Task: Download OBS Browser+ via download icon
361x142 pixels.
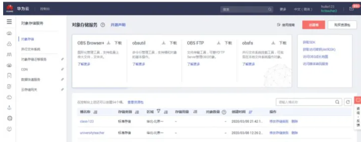Action: click(109, 43)
